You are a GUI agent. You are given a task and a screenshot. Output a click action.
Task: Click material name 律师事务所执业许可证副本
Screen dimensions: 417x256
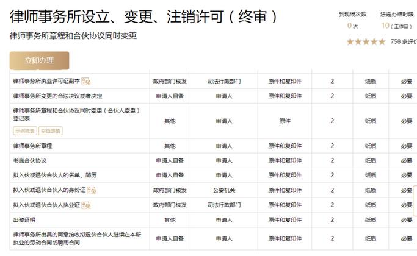pos(46,81)
